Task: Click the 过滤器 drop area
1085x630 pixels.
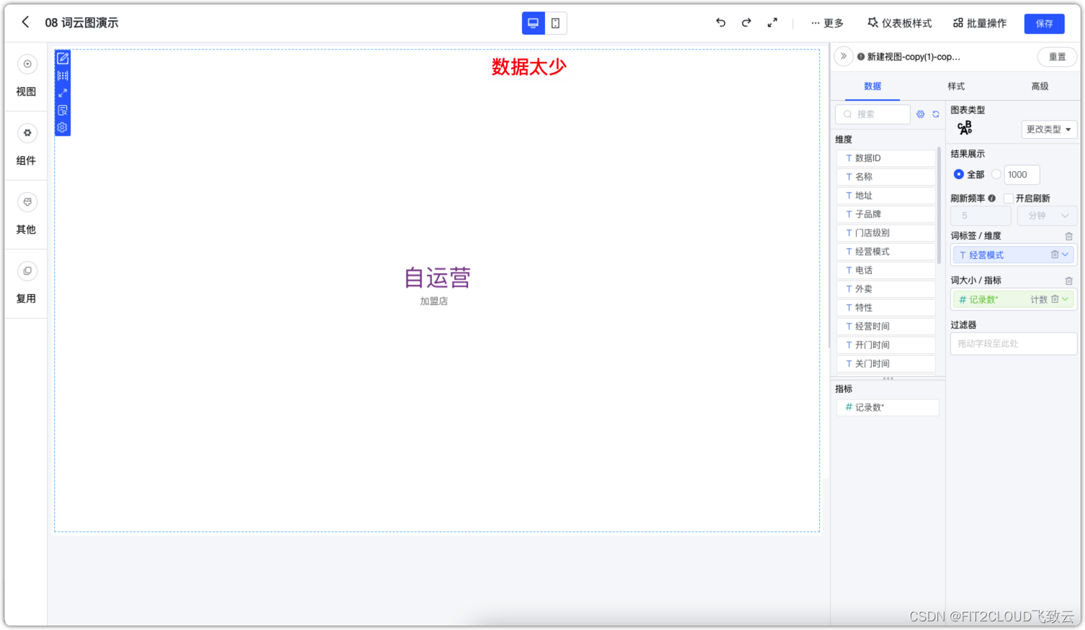Action: point(1014,344)
